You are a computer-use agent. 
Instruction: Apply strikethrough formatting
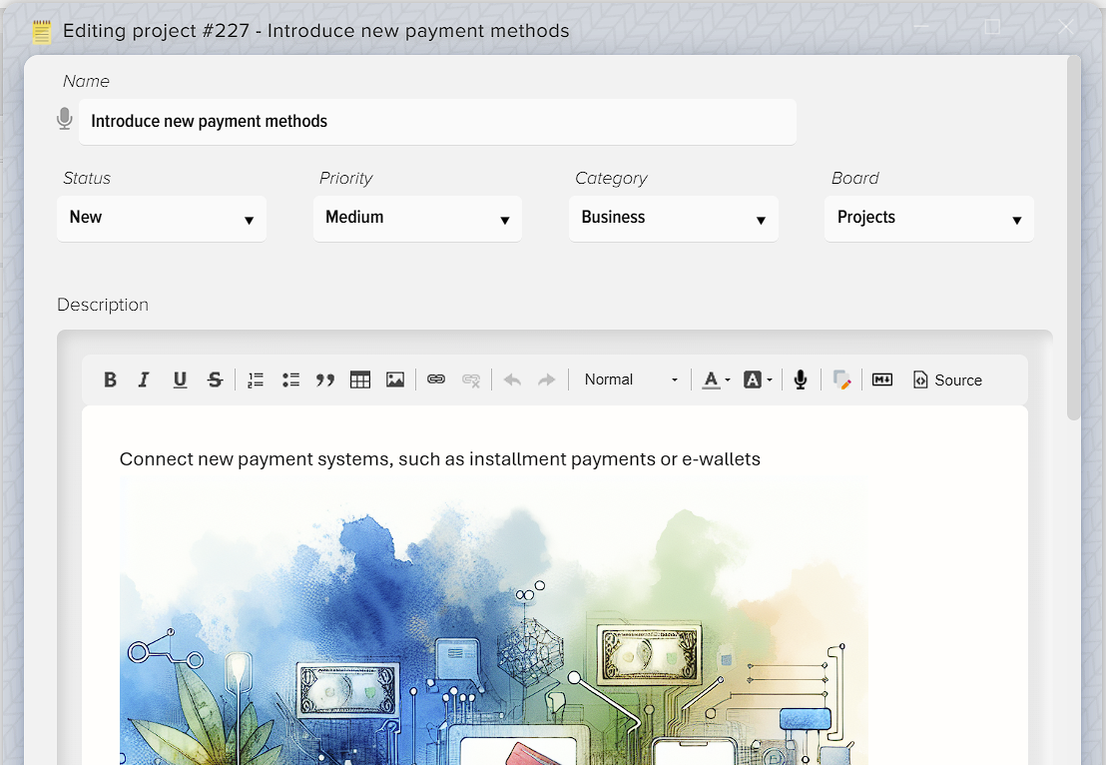tap(215, 380)
